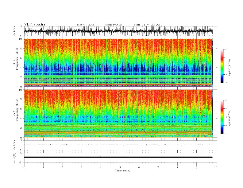The width and height of the screenshot is (243, 188).
Task: Click the '7' minute tick on time axis
Action: [158, 167]
